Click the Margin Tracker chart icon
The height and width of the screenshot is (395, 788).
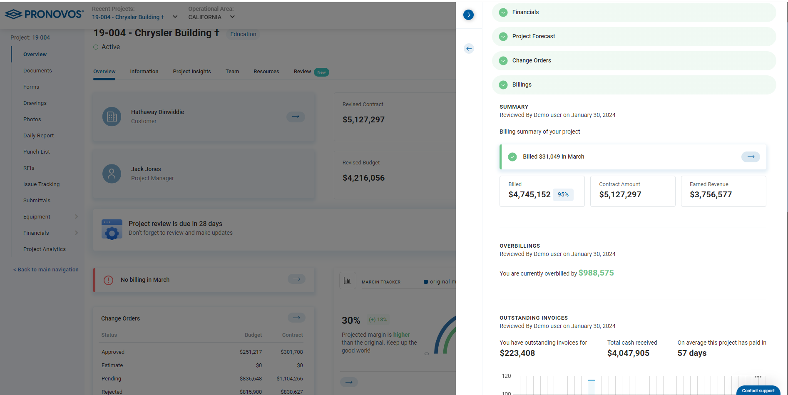click(x=348, y=281)
